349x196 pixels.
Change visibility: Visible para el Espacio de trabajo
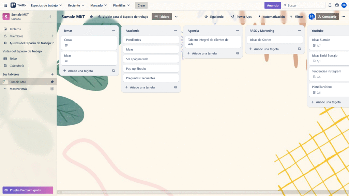pos(123,17)
